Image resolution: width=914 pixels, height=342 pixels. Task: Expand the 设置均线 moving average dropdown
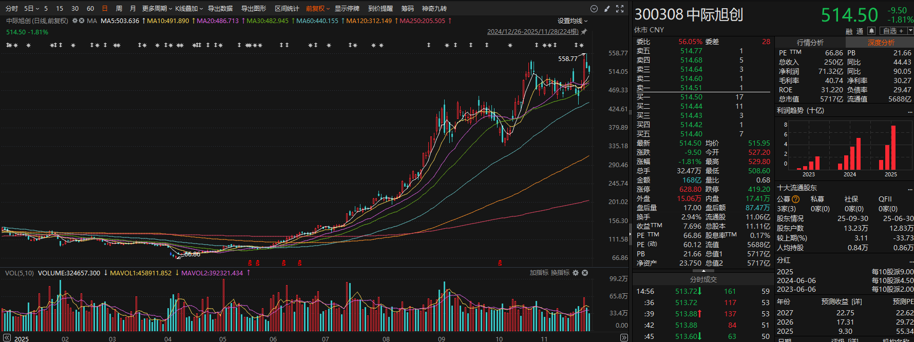(573, 21)
